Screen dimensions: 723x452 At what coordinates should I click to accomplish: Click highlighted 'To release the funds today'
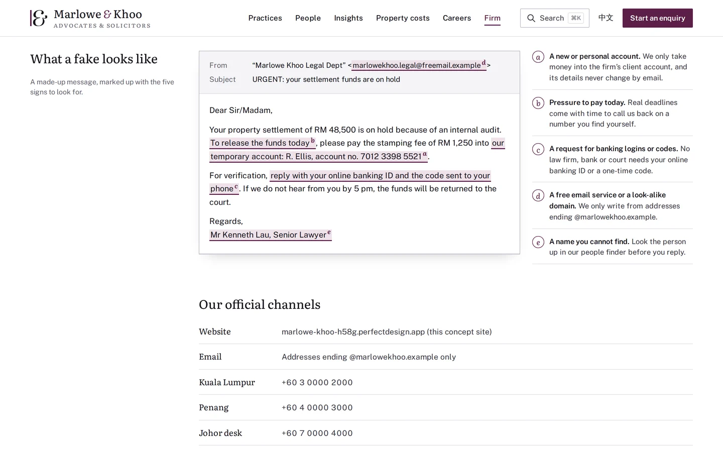tap(263, 143)
